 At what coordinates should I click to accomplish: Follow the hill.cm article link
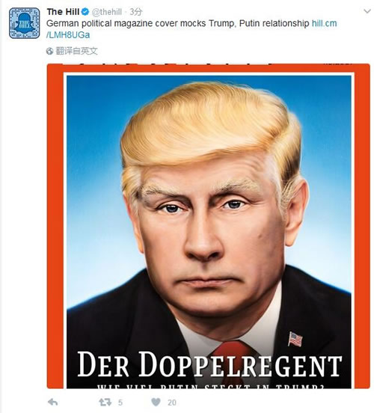click(324, 23)
